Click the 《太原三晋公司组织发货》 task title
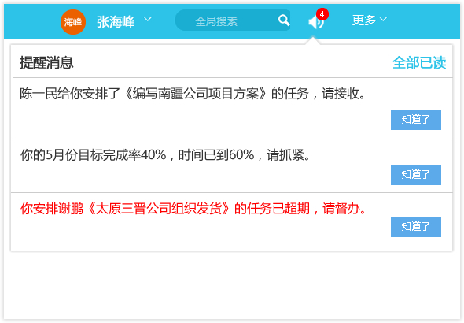 click(x=159, y=209)
